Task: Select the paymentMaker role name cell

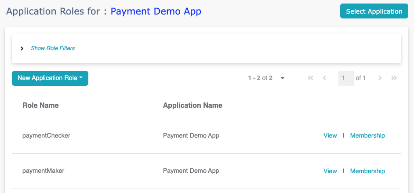Action: click(x=43, y=171)
